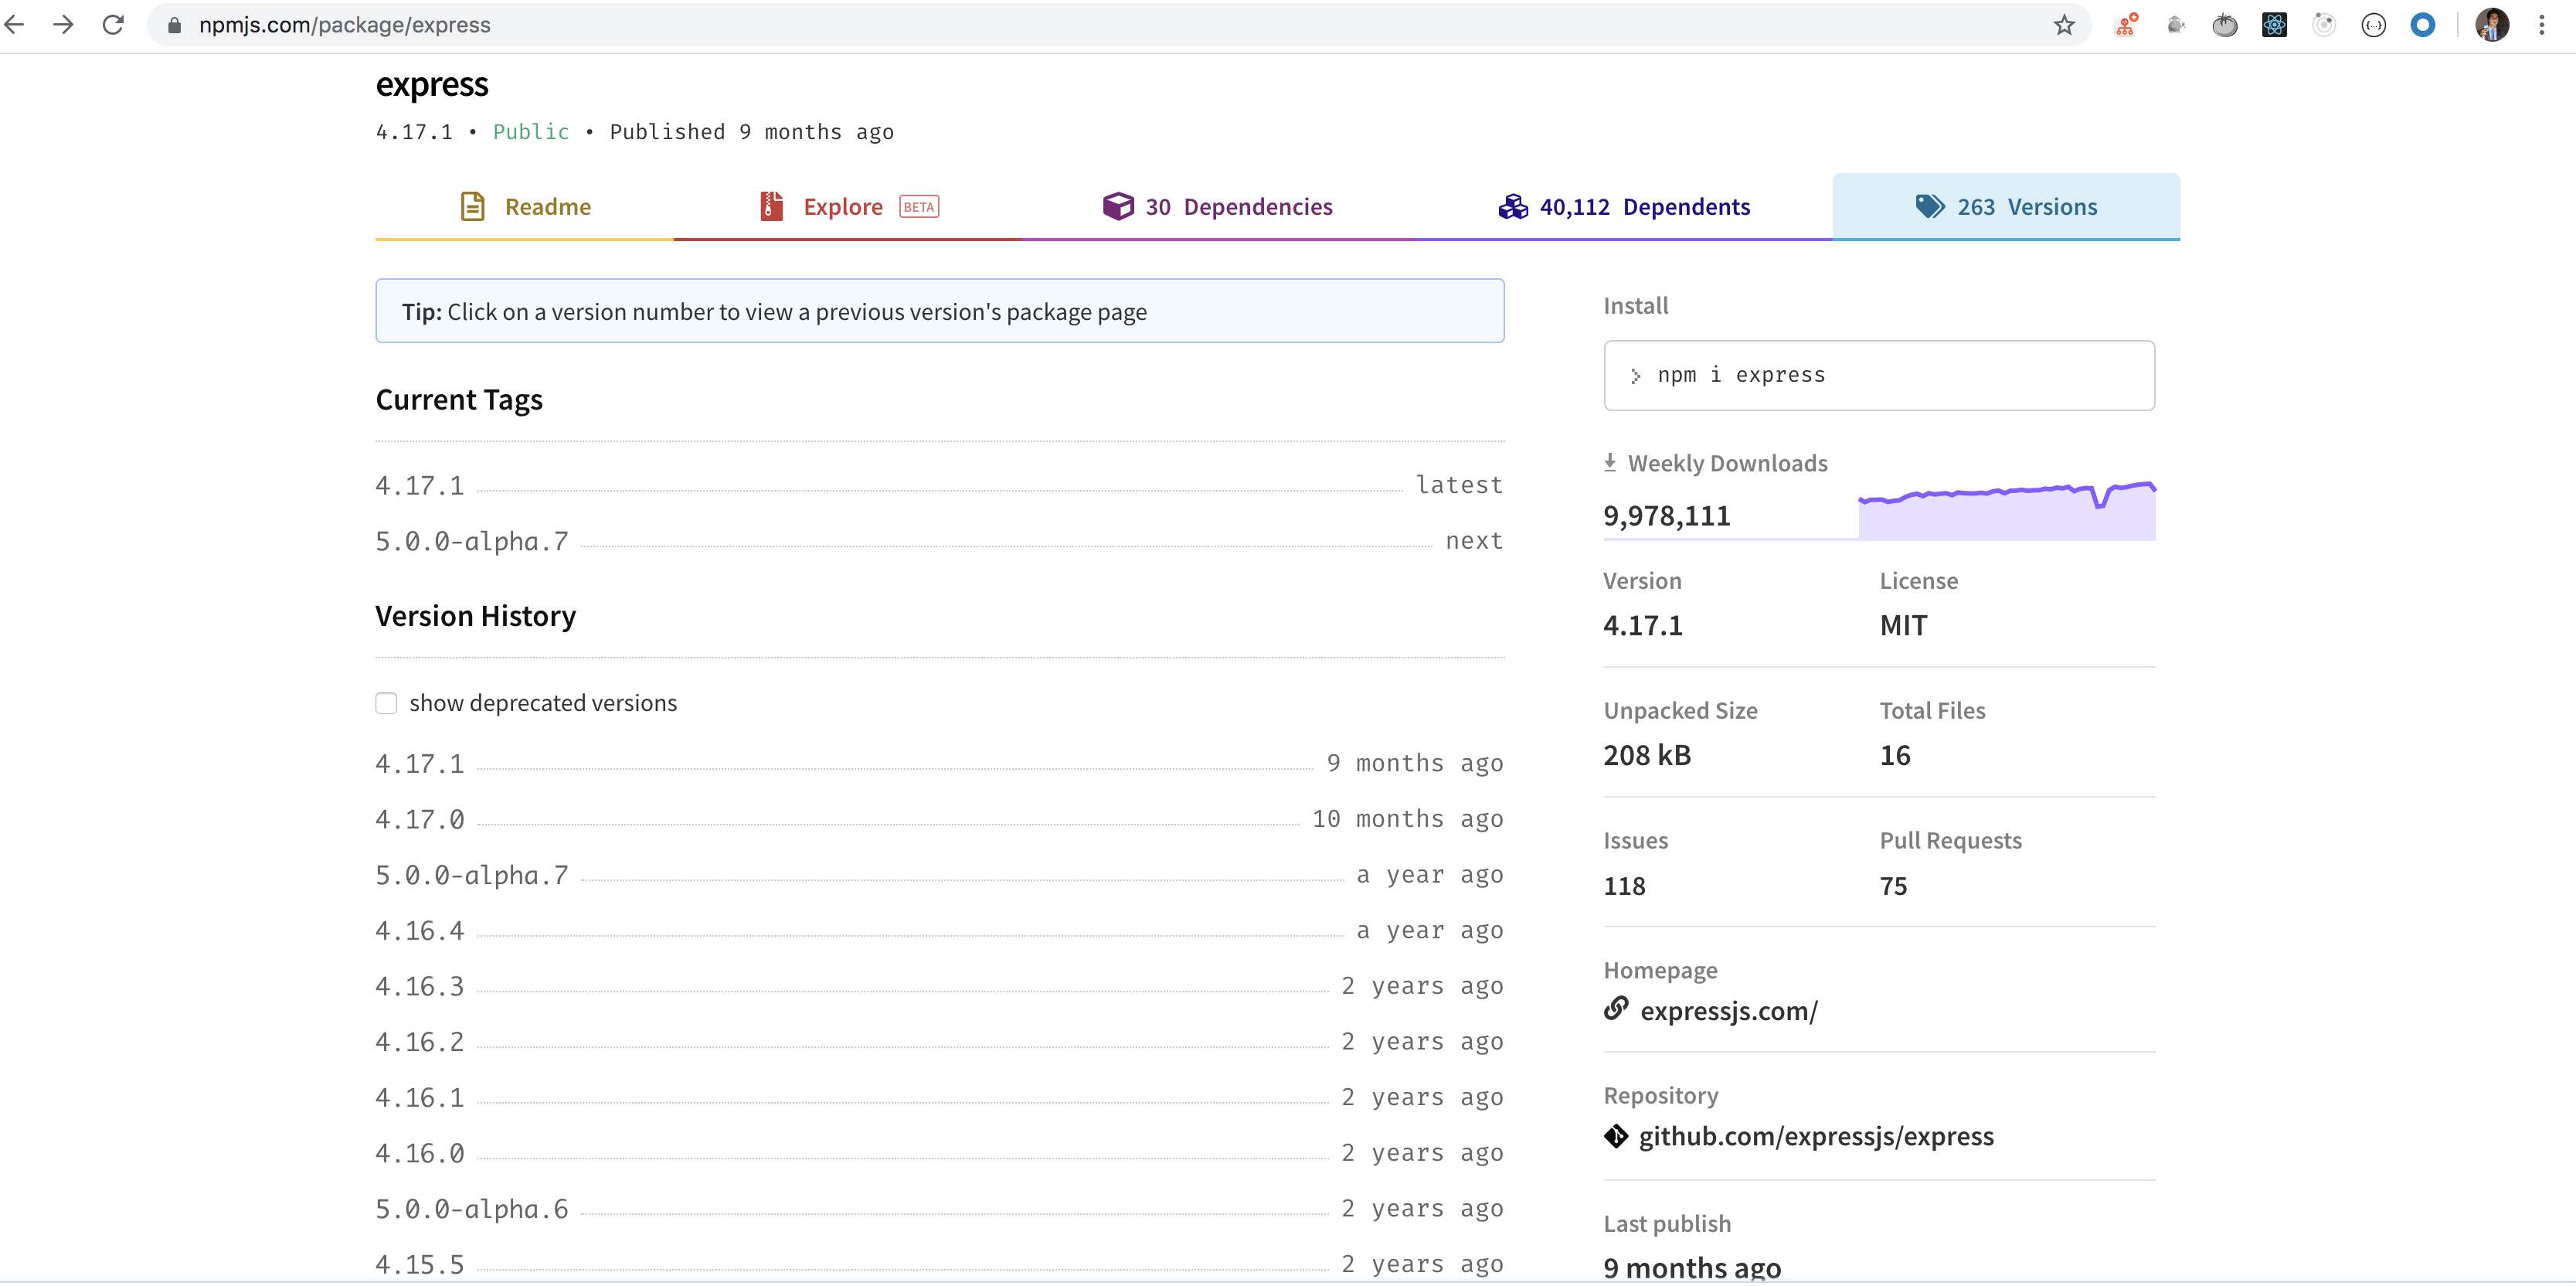Open version 4.17.0 in history

420,819
